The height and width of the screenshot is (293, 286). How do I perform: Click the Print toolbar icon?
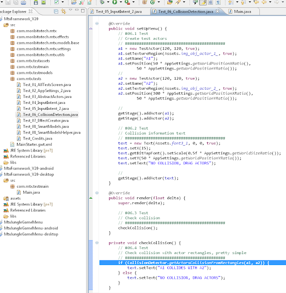23,2
